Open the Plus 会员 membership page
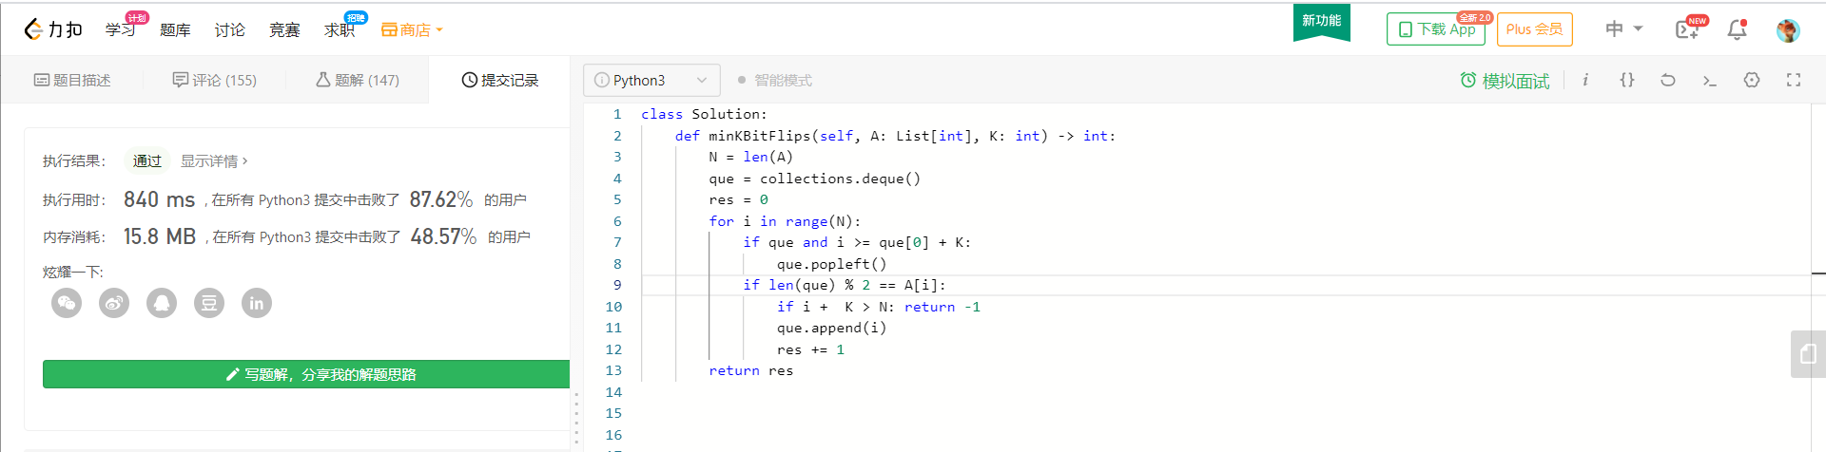 (x=1535, y=29)
